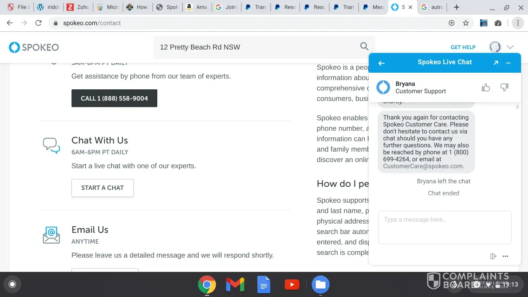View site information via the lock icon
This screenshot has width=528, height=297.
pos(56,23)
